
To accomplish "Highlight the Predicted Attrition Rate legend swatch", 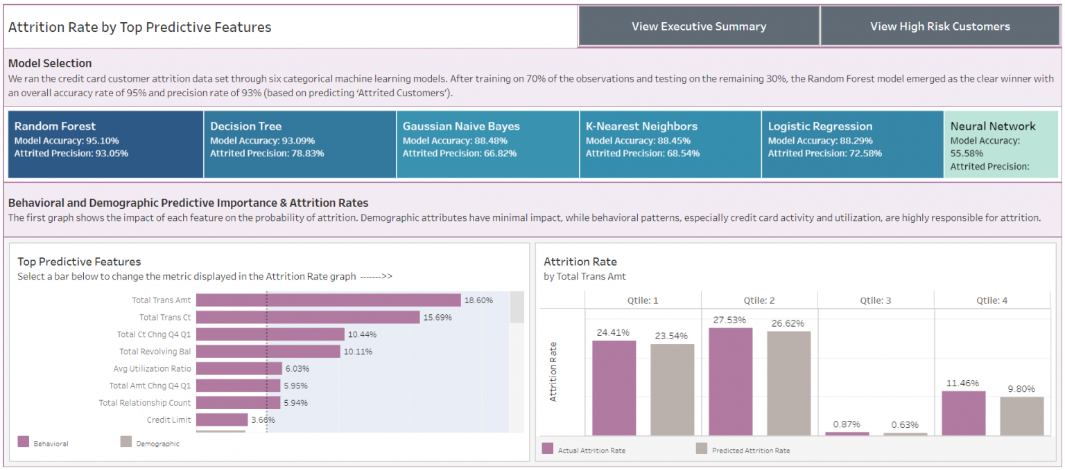I will (702, 449).
